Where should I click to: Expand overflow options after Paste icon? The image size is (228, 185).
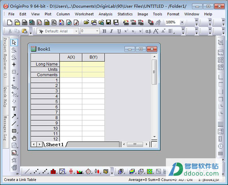[x=31, y=33]
